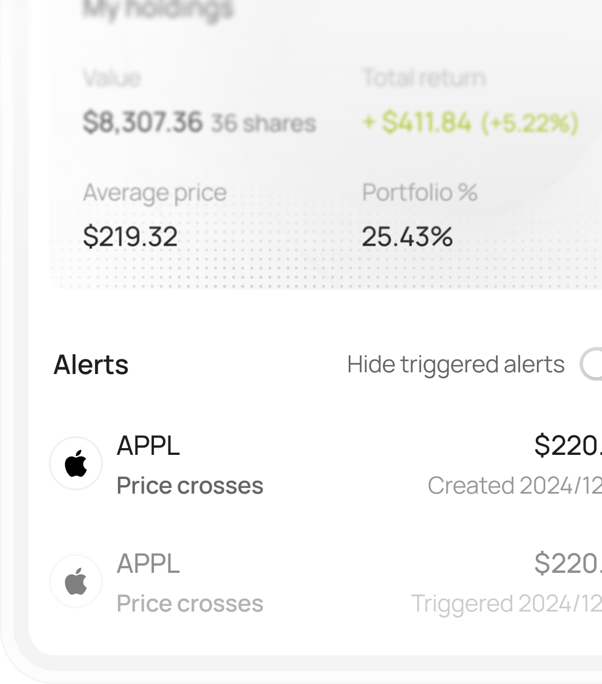Toggle the Hide triggered alerts switch
This screenshot has height=684, width=602.
592,364
